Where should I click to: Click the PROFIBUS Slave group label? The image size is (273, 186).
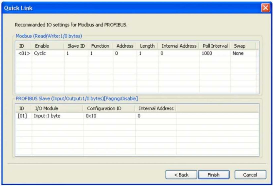tap(76, 99)
